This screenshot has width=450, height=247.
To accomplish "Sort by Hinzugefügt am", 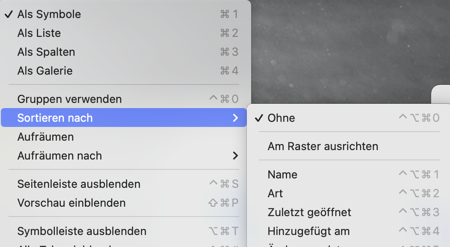I will (309, 231).
